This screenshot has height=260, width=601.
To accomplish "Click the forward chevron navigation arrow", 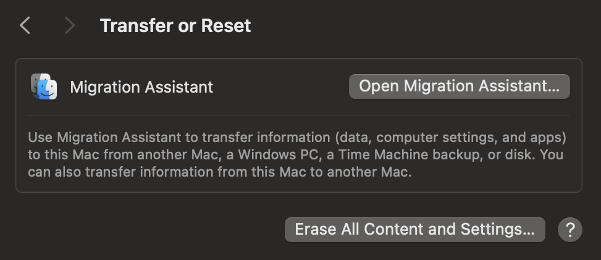I will (69, 26).
